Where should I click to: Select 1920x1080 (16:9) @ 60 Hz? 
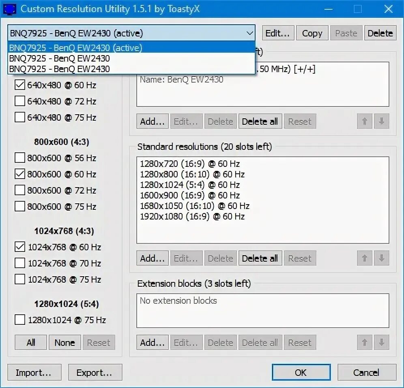[192, 216]
